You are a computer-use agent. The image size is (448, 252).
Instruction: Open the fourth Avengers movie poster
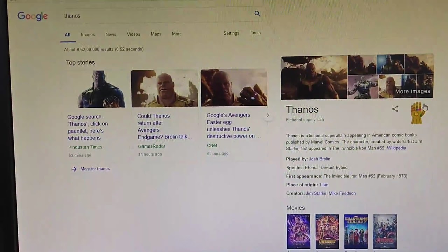[385, 232]
